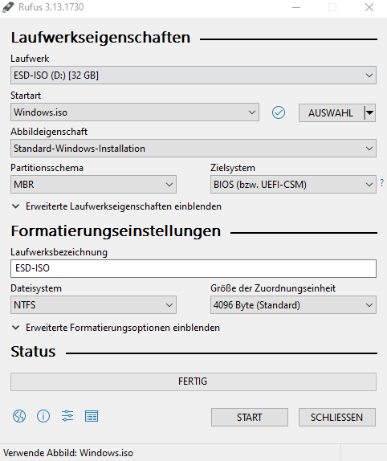Close the Rufus window with X
The image size is (387, 461).
[369, 7]
